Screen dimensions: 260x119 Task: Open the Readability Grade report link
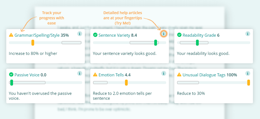(200, 35)
